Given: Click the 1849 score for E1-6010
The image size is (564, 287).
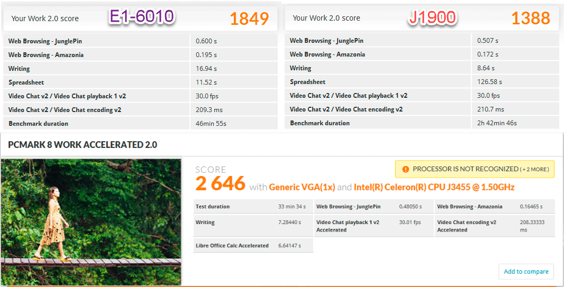Looking at the screenshot, I should point(249,18).
